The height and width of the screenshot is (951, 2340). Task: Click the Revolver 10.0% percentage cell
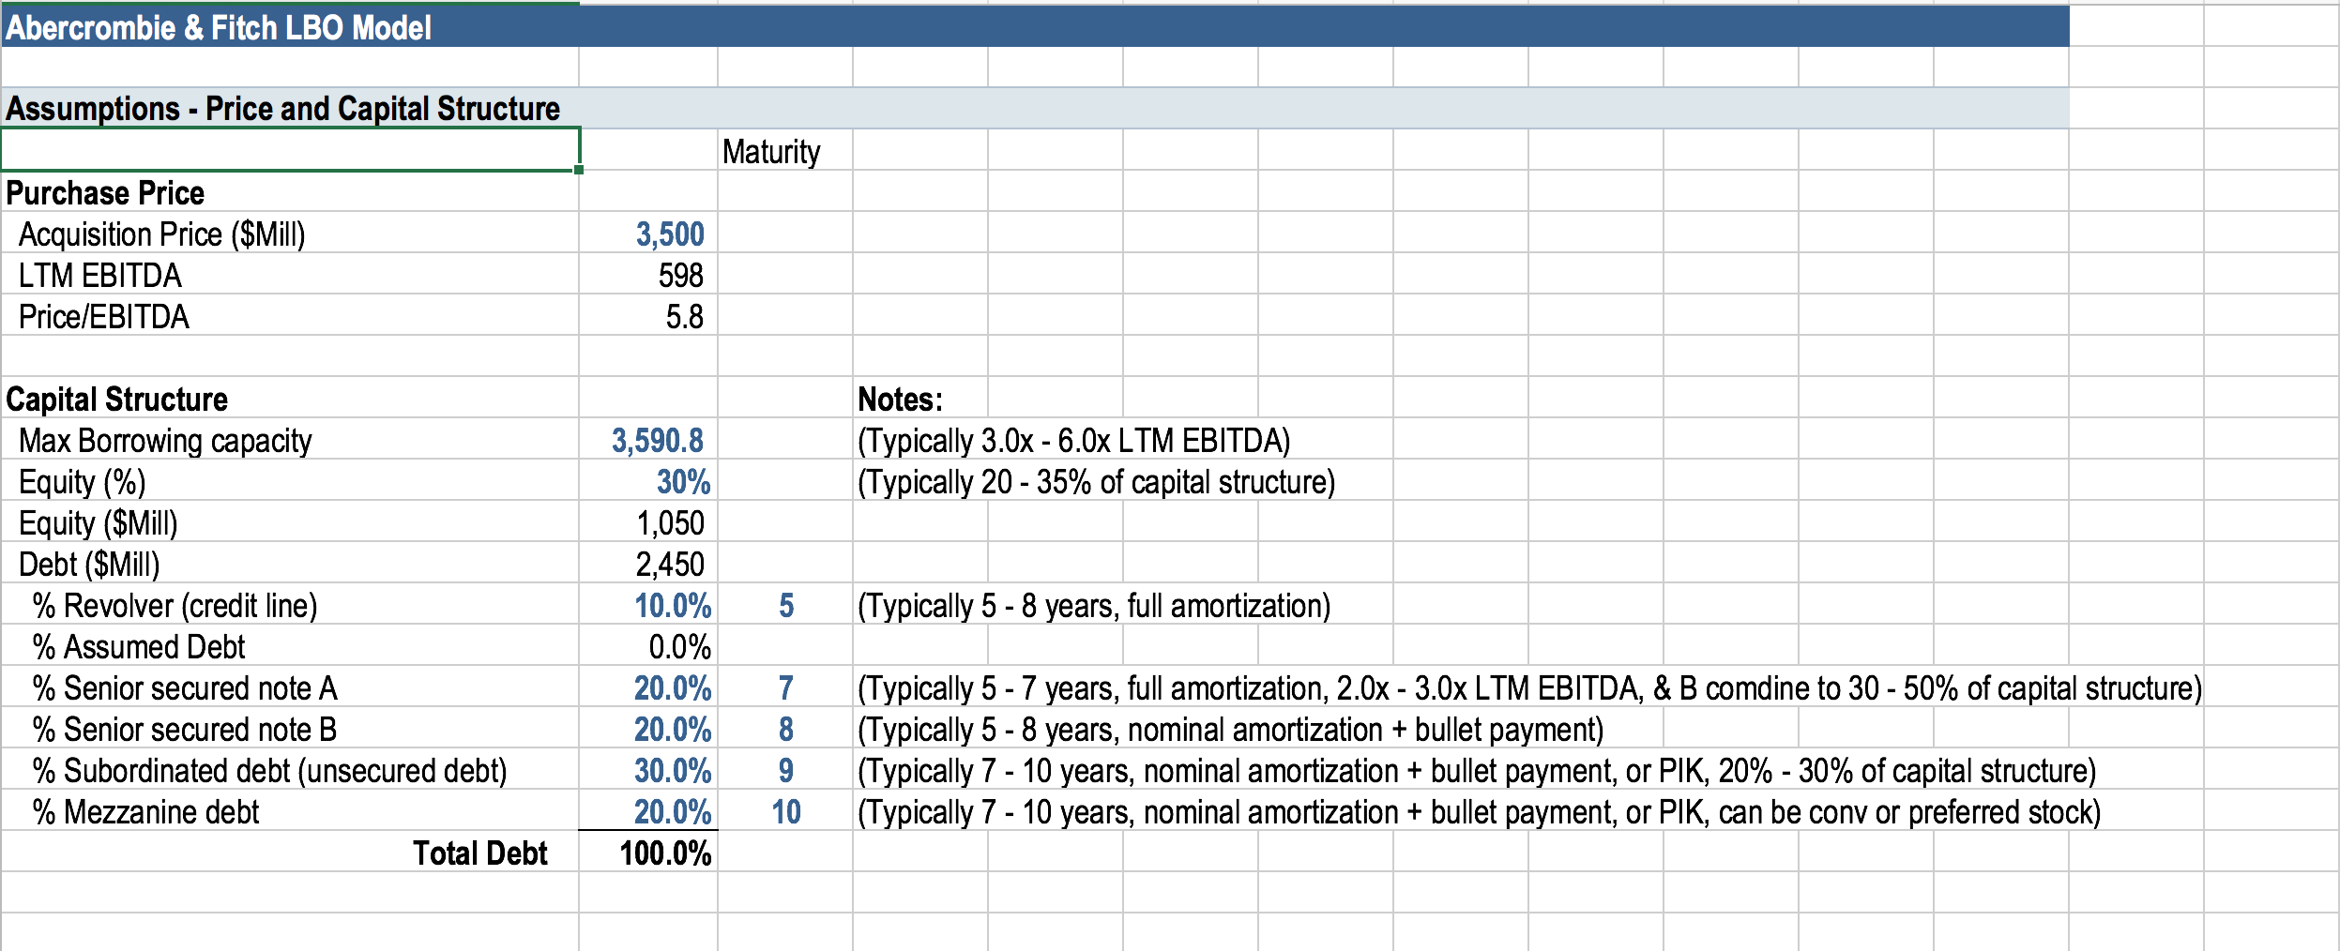click(x=648, y=604)
